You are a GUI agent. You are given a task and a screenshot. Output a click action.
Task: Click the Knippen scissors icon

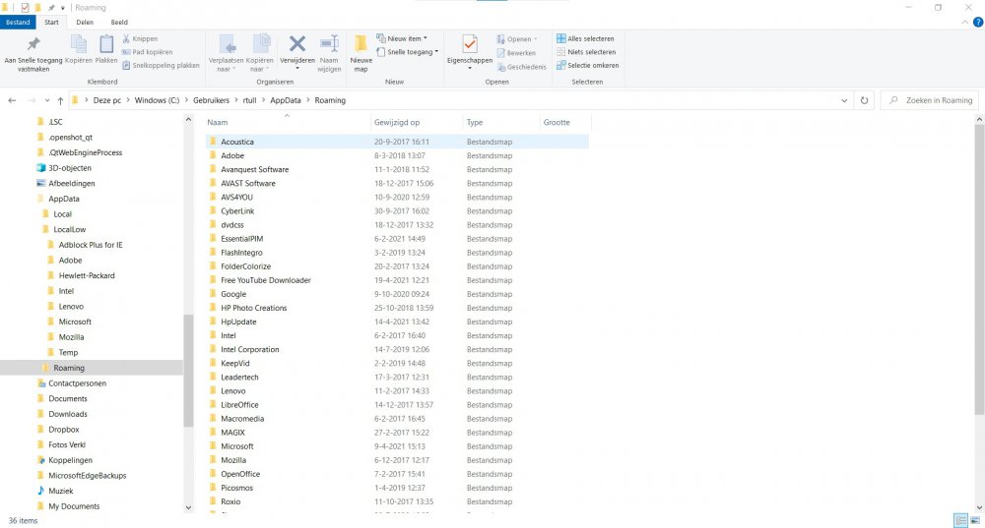[125, 39]
